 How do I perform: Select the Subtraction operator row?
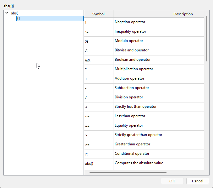132,88
